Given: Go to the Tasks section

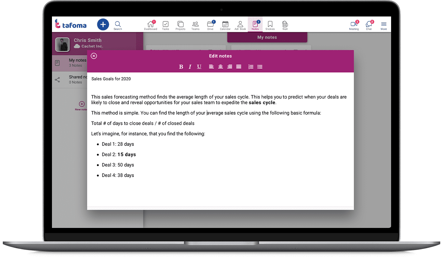Looking at the screenshot, I should 165,25.
